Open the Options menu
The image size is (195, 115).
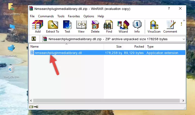click(x=89, y=16)
